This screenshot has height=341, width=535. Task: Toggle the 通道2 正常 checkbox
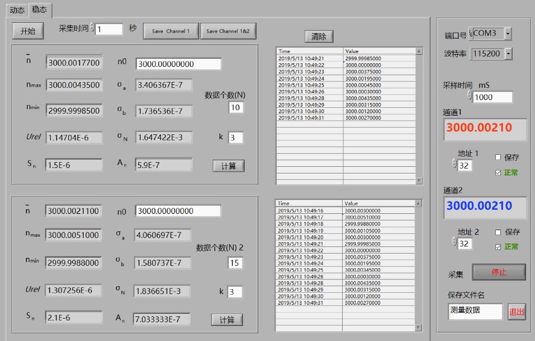click(x=498, y=247)
